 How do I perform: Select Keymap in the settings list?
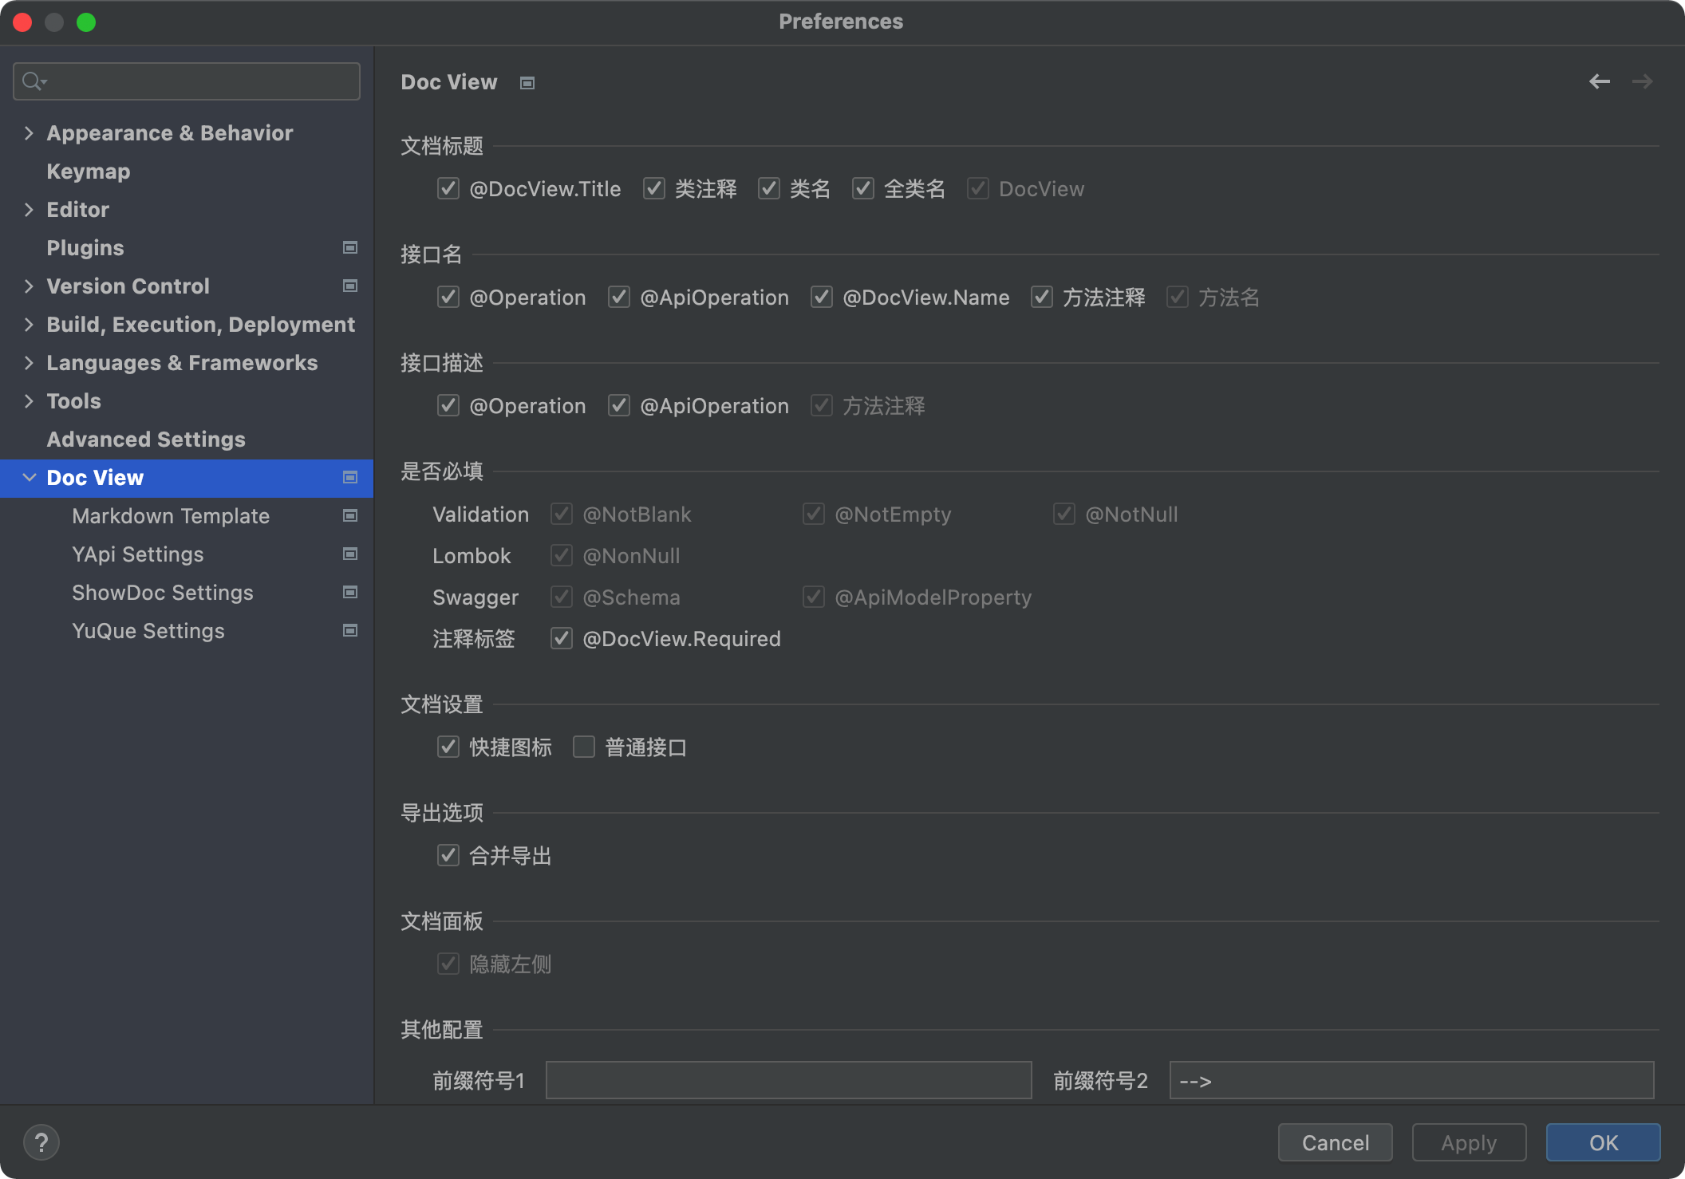pyautogui.click(x=88, y=171)
